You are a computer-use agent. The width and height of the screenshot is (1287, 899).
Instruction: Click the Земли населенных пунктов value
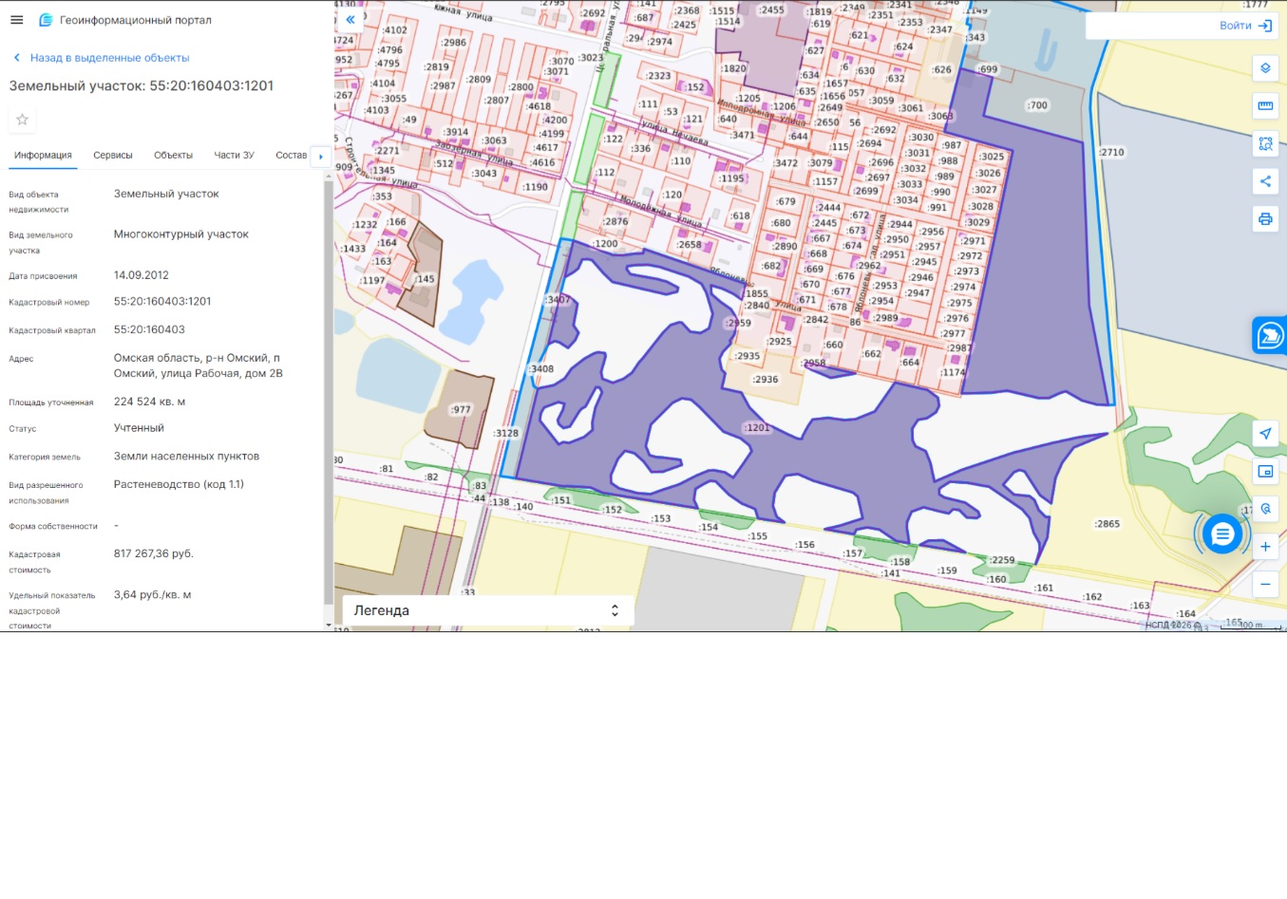tap(186, 457)
